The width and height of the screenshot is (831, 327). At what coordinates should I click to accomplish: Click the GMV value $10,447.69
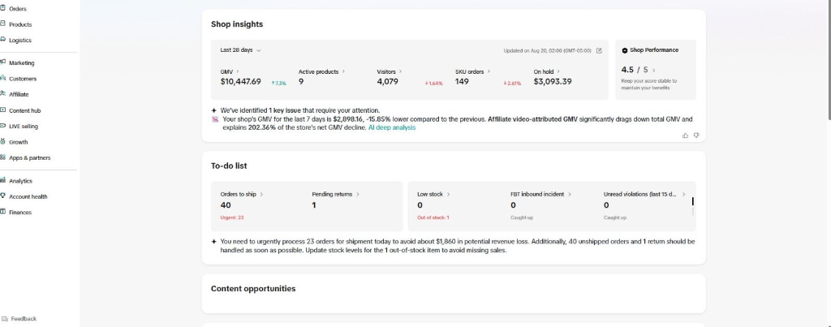pyautogui.click(x=240, y=82)
